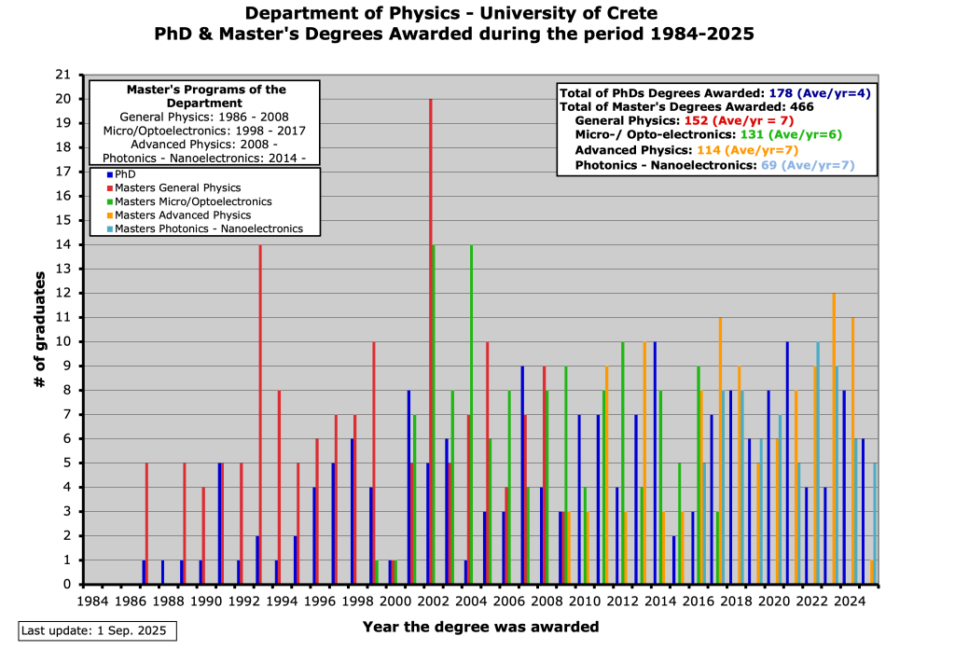Click the y-axis tick label "14"
Viewport: 955px width, 650px height.
63,244
